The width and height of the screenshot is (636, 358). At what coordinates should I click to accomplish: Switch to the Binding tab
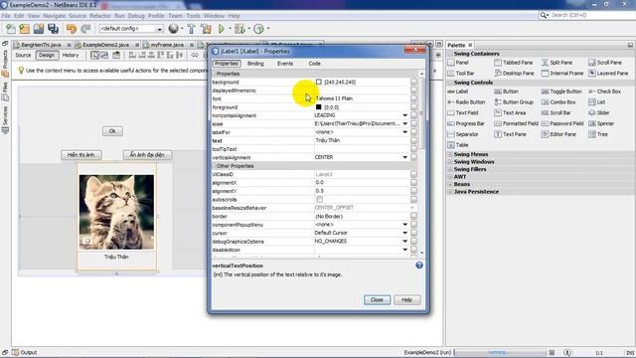click(x=255, y=64)
